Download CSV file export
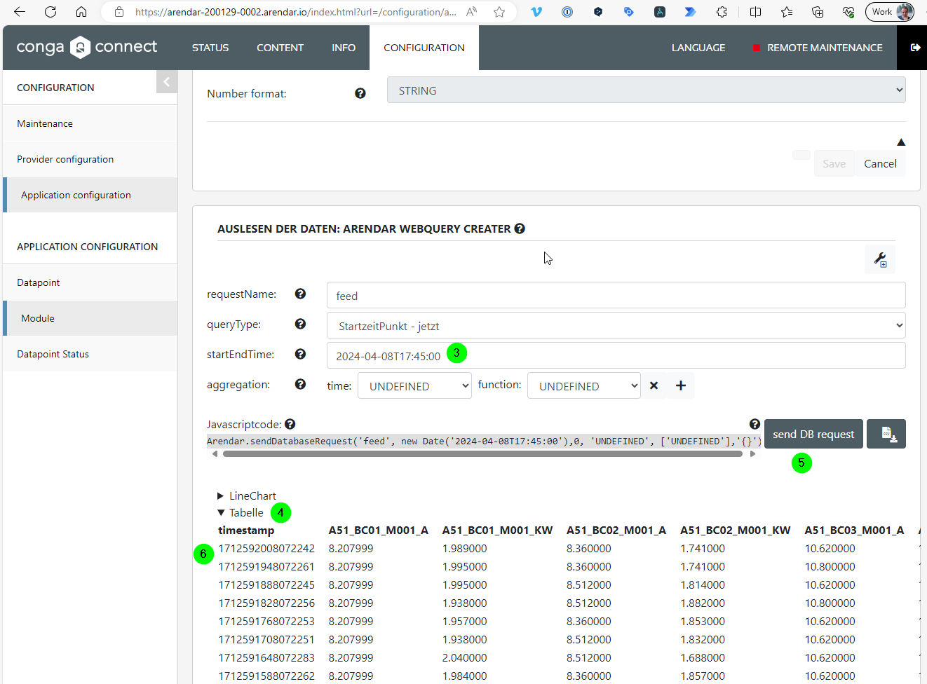The height and width of the screenshot is (684, 927). [x=886, y=434]
